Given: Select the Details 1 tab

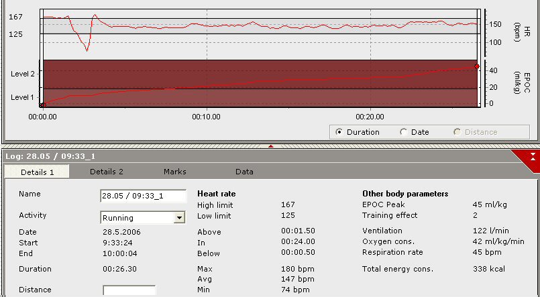Looking at the screenshot, I should (38, 172).
